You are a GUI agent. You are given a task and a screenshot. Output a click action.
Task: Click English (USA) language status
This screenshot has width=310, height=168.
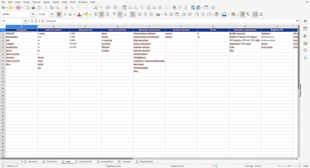[x=177, y=166]
